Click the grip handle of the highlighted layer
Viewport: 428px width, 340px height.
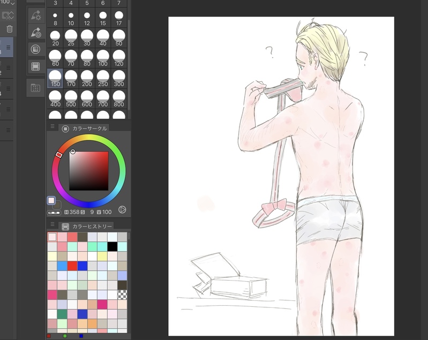point(9,47)
